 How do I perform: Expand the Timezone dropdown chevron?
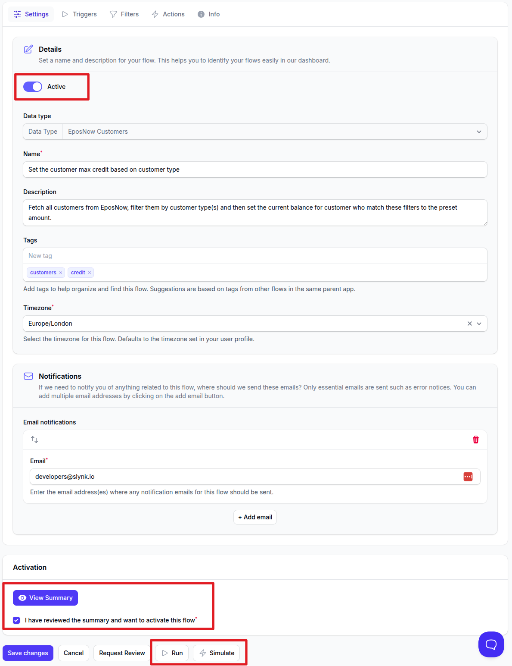[479, 324]
